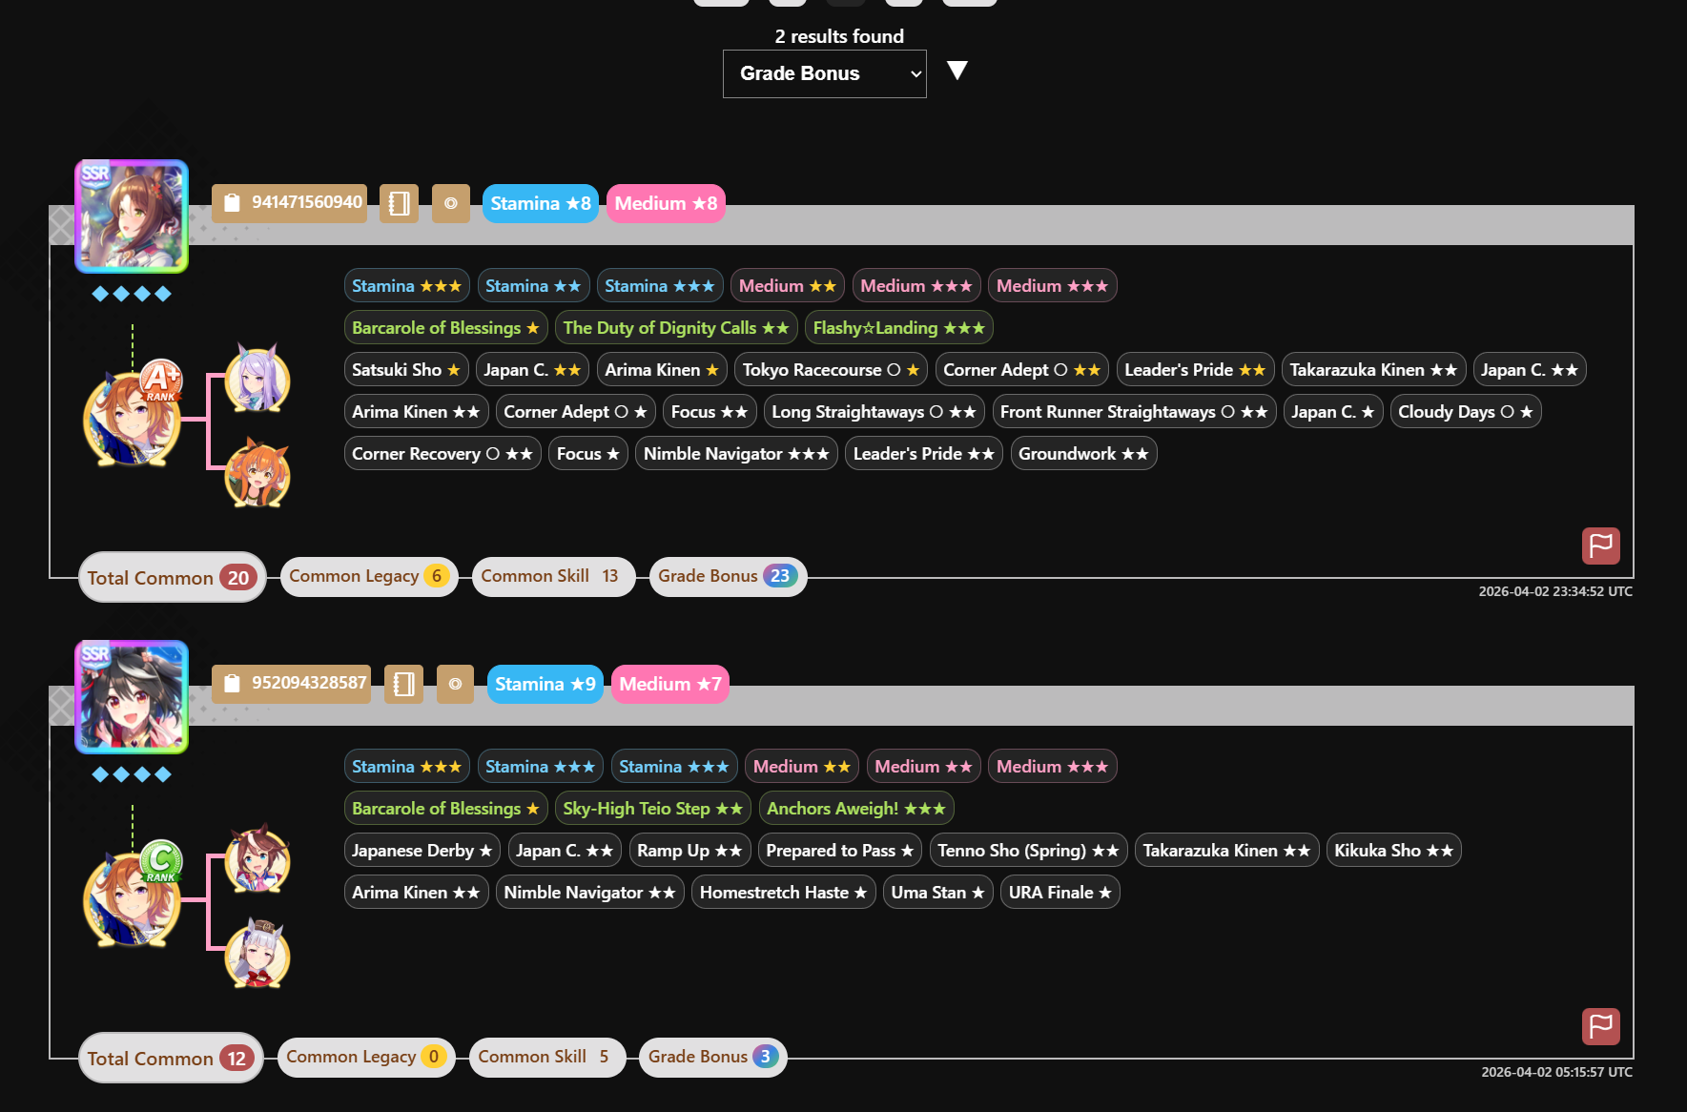Open the SSR support card for ID 941471560940
Image resolution: width=1687 pixels, height=1112 pixels.
point(132,216)
